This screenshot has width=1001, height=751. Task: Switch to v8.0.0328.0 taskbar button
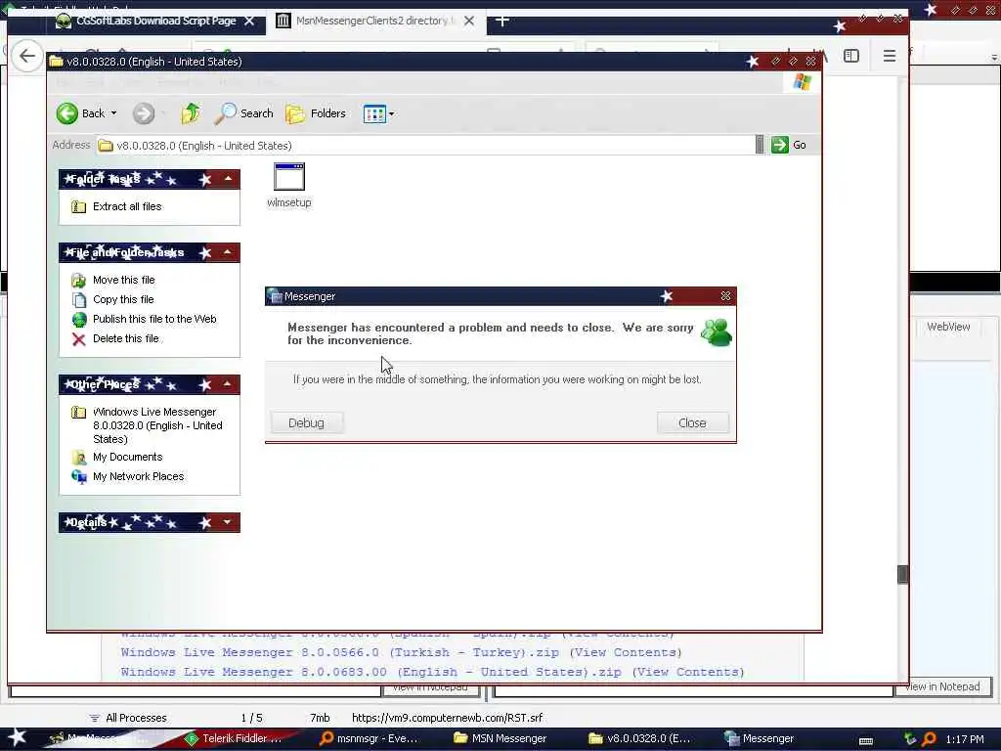tap(640, 738)
